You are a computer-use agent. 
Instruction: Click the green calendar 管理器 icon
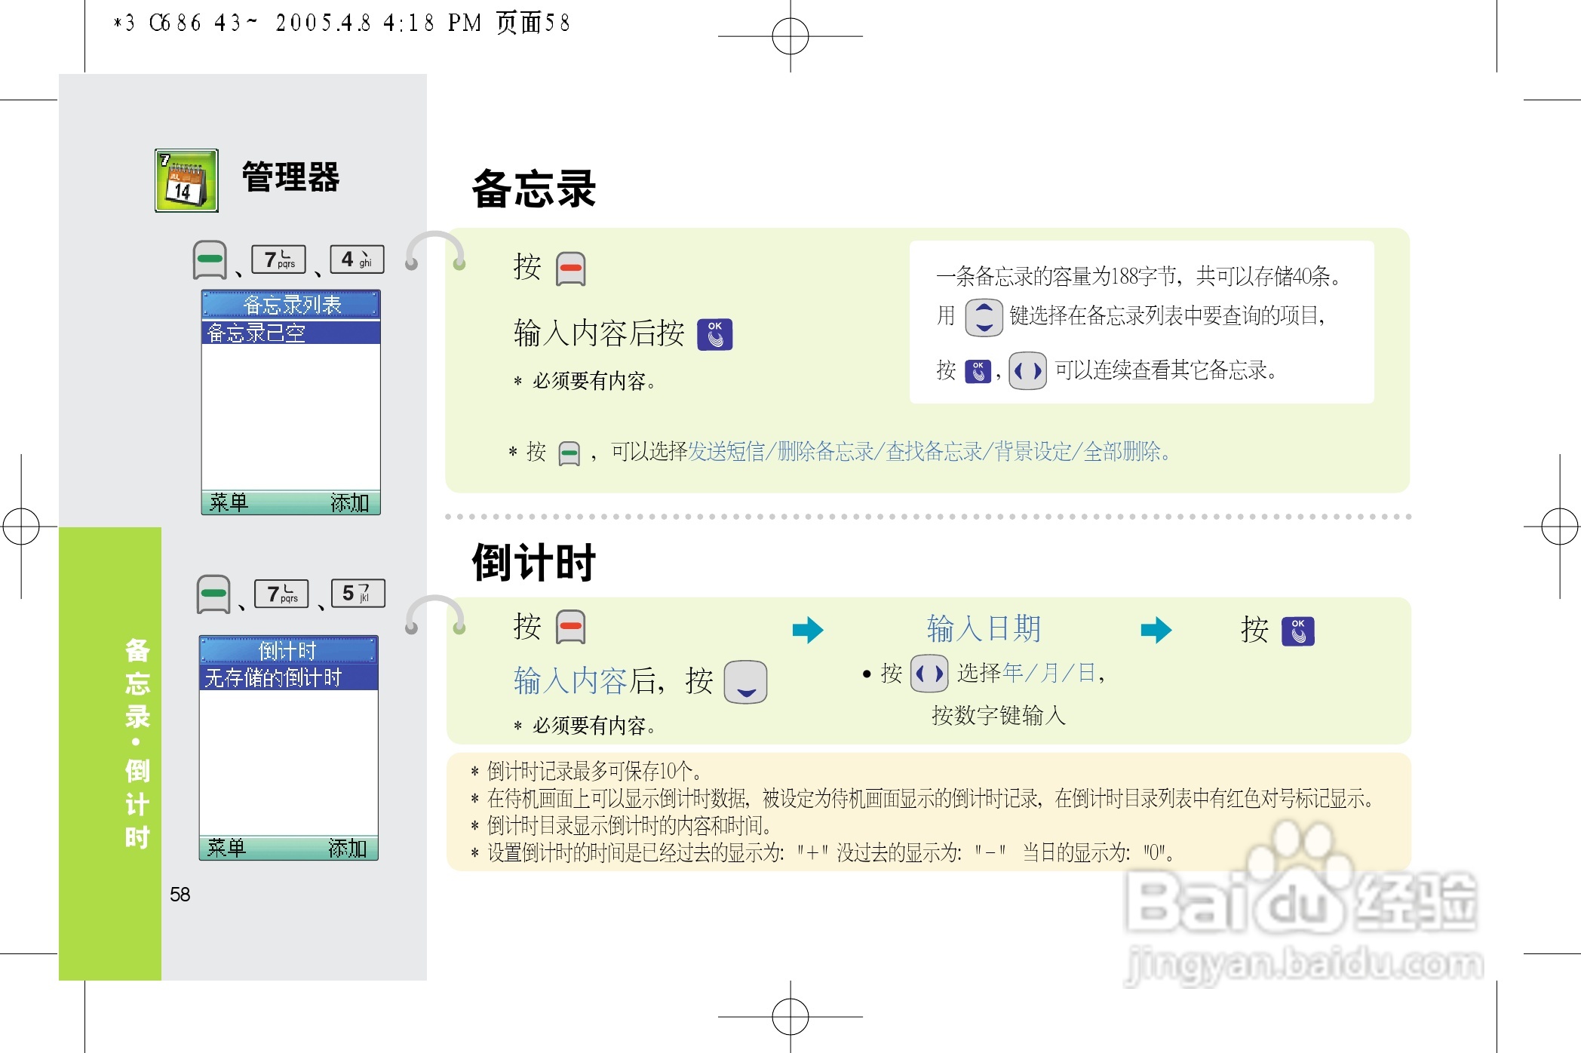(x=186, y=180)
